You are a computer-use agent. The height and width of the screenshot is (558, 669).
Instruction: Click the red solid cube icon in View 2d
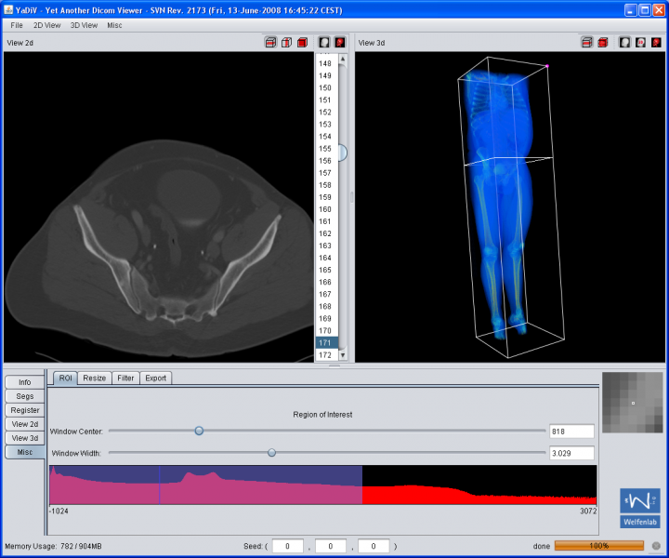click(303, 43)
